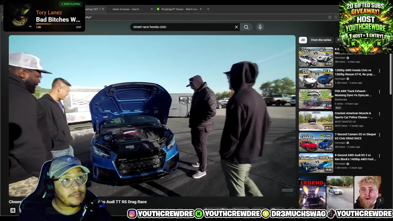The image size is (393, 221).
Task: Click the green Kick favicon on the NinjaEdgeYT tab
Action: point(158,9)
